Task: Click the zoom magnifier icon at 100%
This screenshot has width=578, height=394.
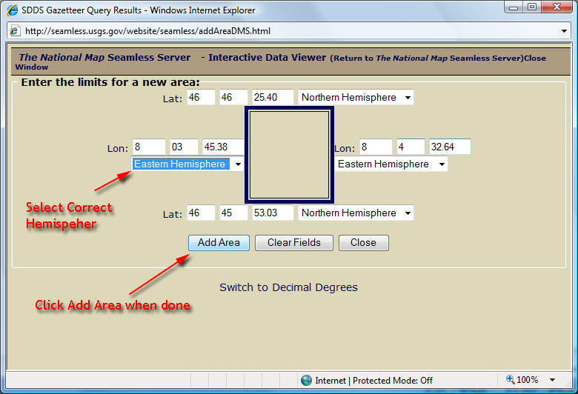Action: [x=511, y=379]
